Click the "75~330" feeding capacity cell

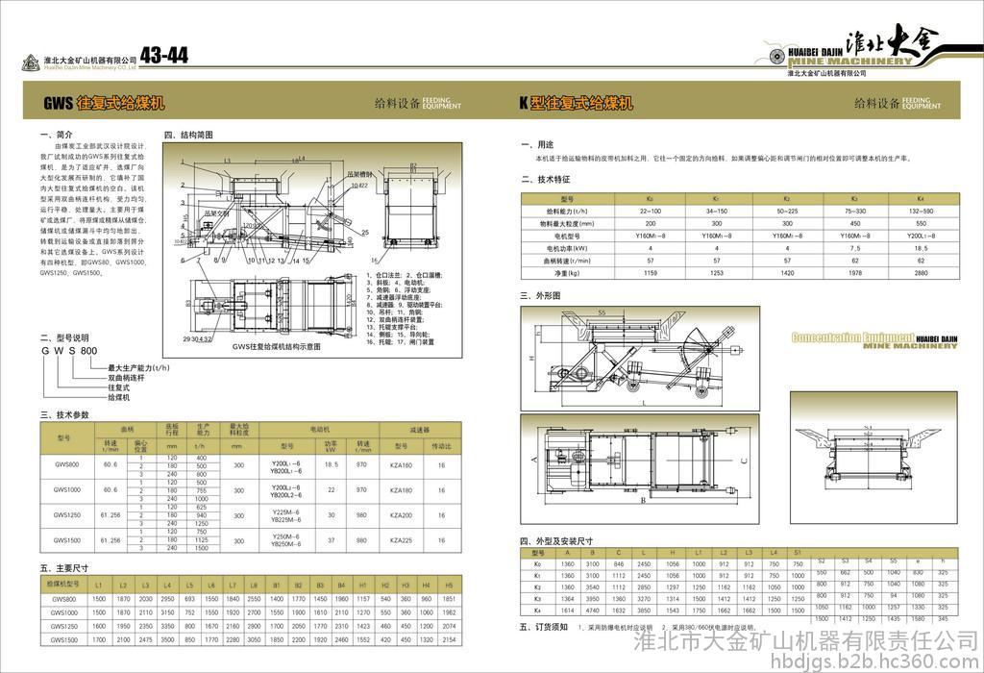click(854, 212)
